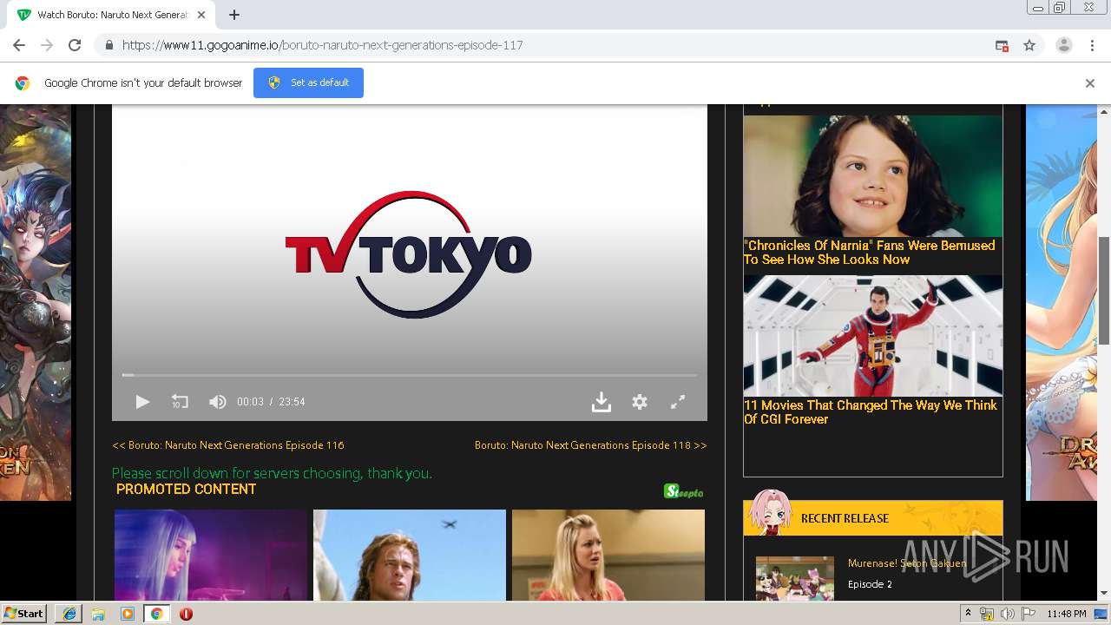
Task: Click the Murenase Seton Gakuen thumbnail
Action: [795, 579]
